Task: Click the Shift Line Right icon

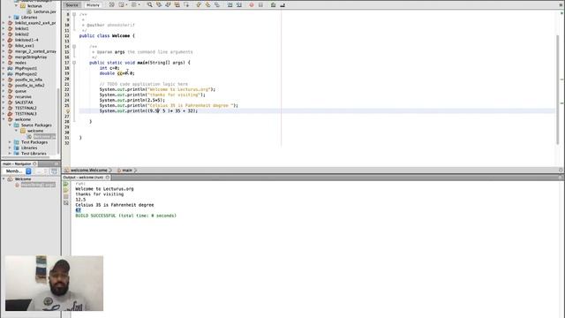Action: tap(239, 5)
